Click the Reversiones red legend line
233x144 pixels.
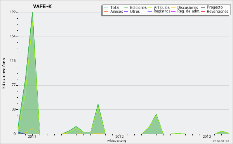tap(203, 11)
